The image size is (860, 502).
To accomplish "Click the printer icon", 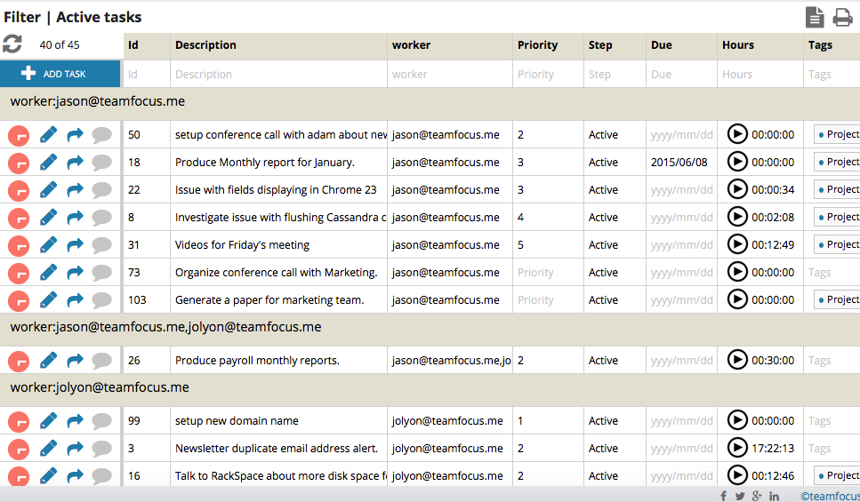I will [x=842, y=17].
